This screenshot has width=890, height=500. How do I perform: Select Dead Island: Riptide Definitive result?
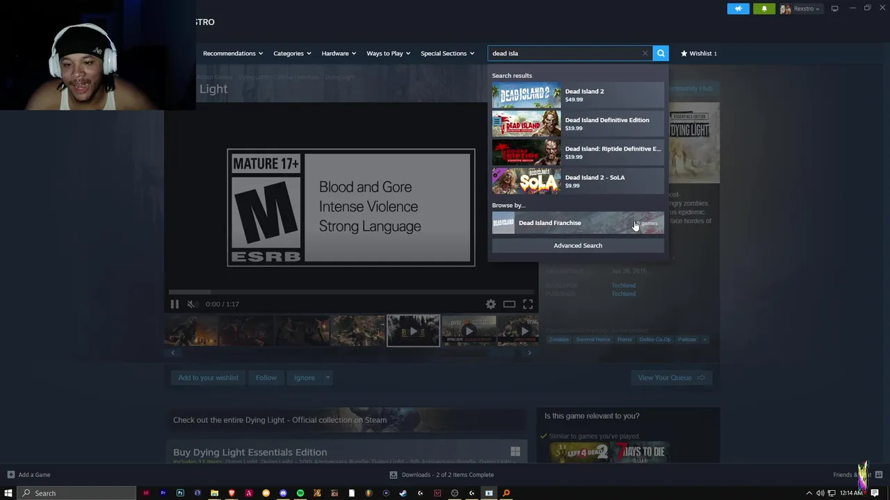(x=578, y=152)
